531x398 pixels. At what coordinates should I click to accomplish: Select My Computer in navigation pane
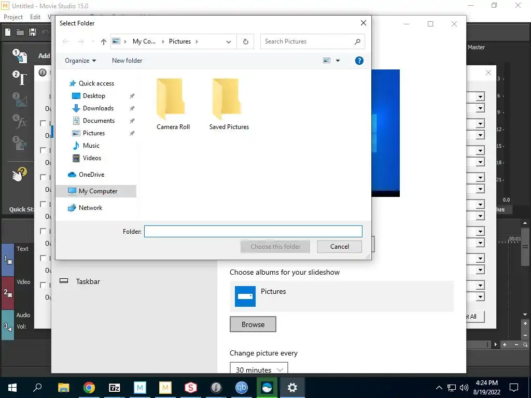(x=97, y=191)
